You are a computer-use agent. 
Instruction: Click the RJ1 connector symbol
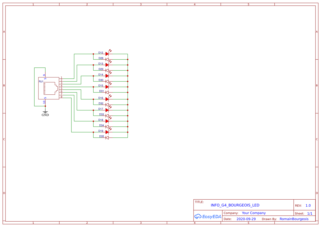48,88
